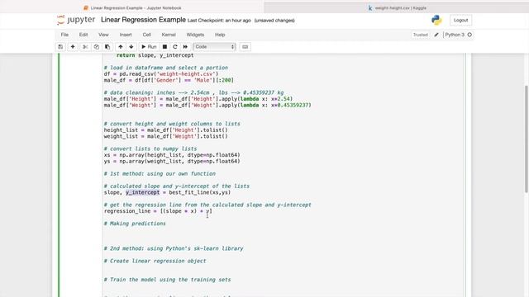Click the highlighted y_intercept variable
The height and width of the screenshot is (297, 529).
tap(142, 192)
